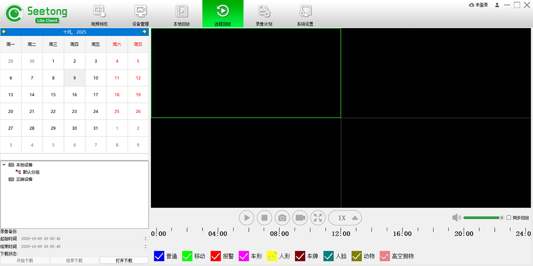This screenshot has height=266, width=533.
Task: Click the 开始下载 start download button
Action: pos(25,261)
